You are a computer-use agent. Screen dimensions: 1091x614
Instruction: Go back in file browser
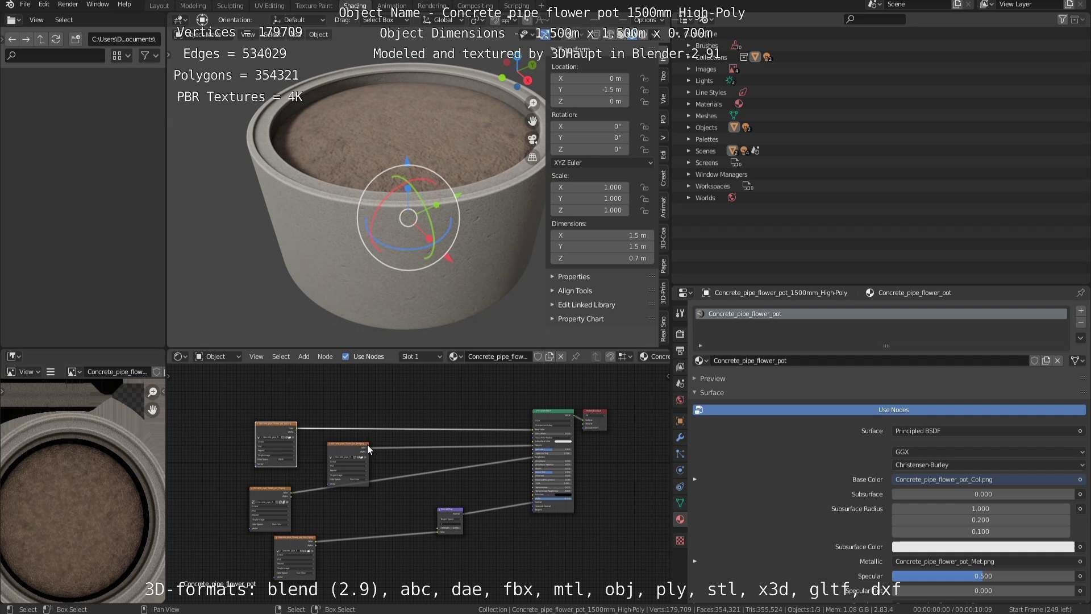12,39
